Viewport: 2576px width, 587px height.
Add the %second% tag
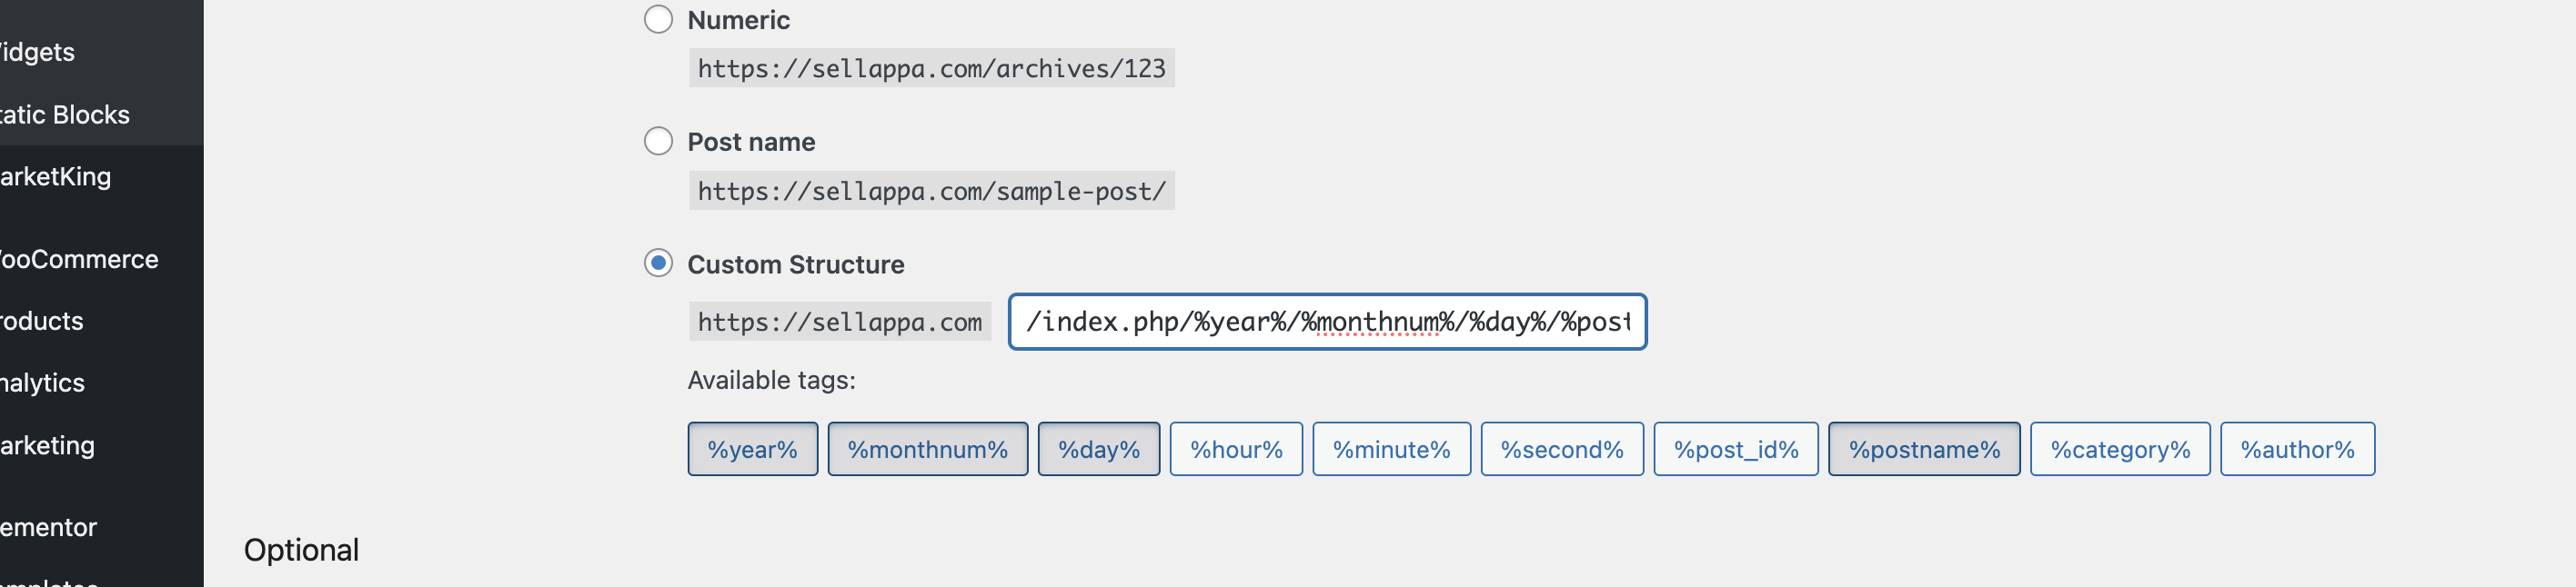point(1562,449)
